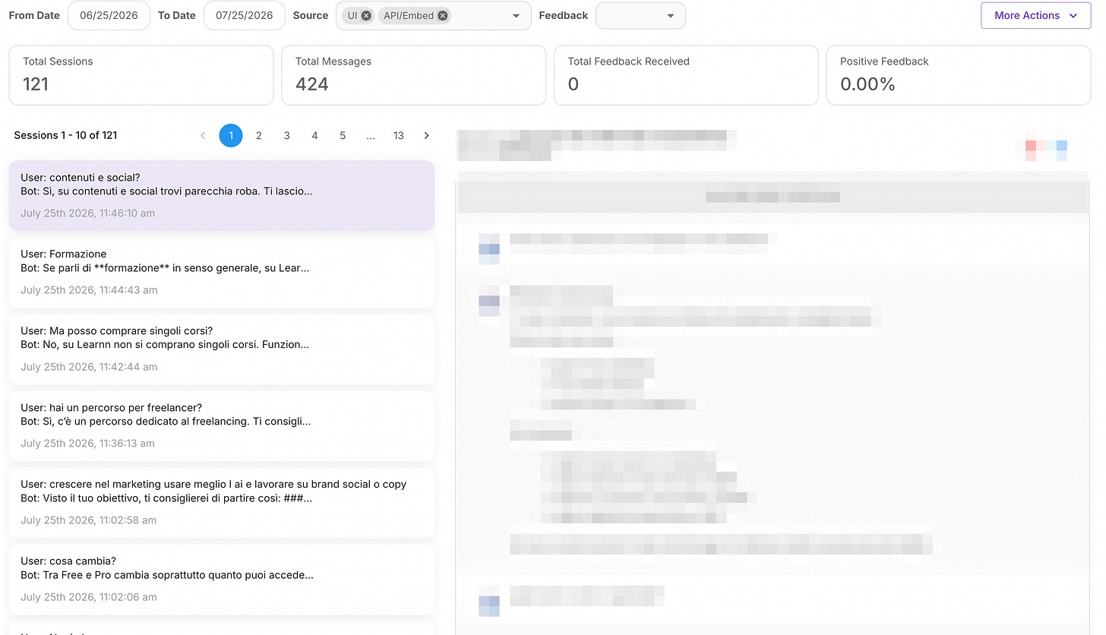Screen dimensions: 1106x635
Task: Click the 'Bot: No, su Learnn' preview text
Action: (165, 344)
